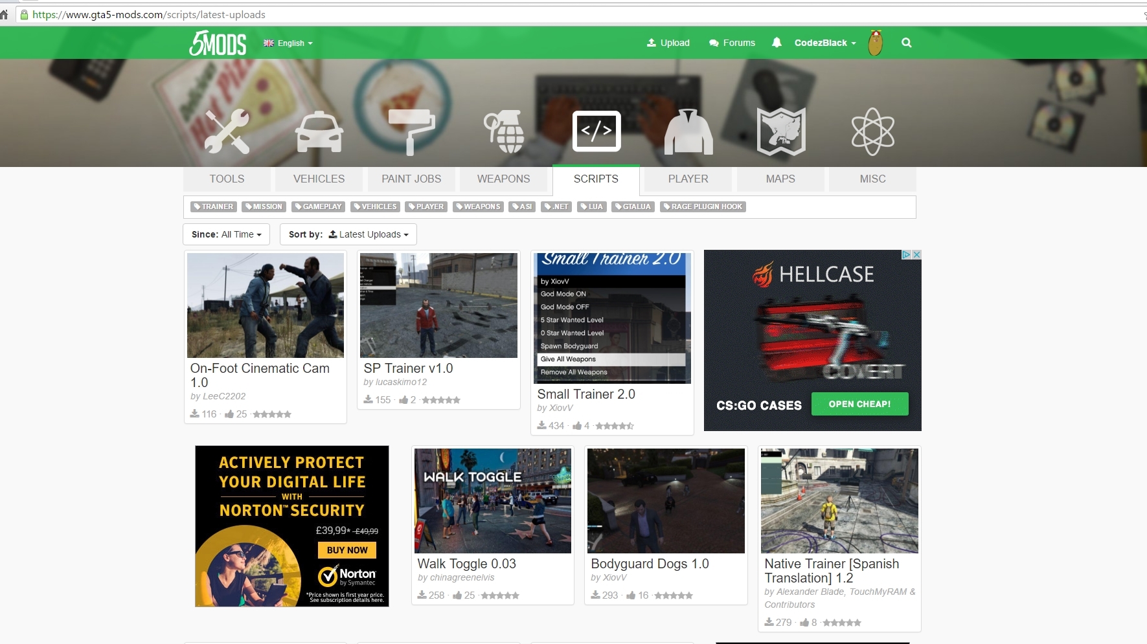This screenshot has width=1147, height=644.
Task: Switch to the PAINT JOBS tab
Action: point(411,179)
